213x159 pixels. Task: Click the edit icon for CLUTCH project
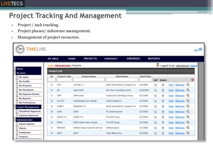[x=155, y=101]
